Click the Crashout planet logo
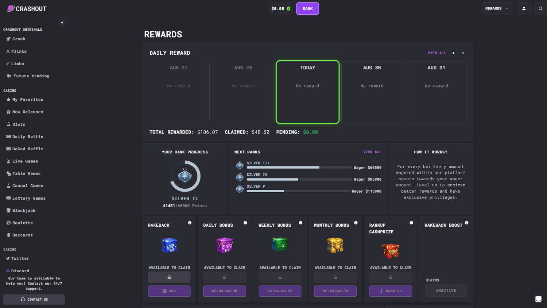Screen dimensions: 547x308 [x=11, y=8]
